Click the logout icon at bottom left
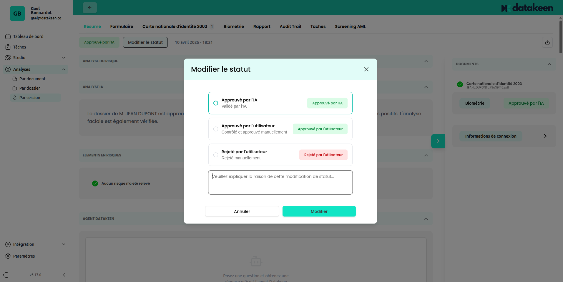This screenshot has width=563, height=282. 6,275
